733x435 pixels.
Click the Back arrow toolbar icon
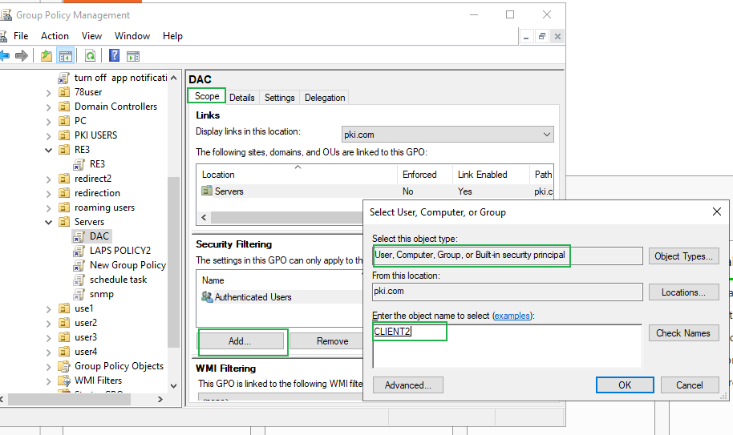point(5,56)
